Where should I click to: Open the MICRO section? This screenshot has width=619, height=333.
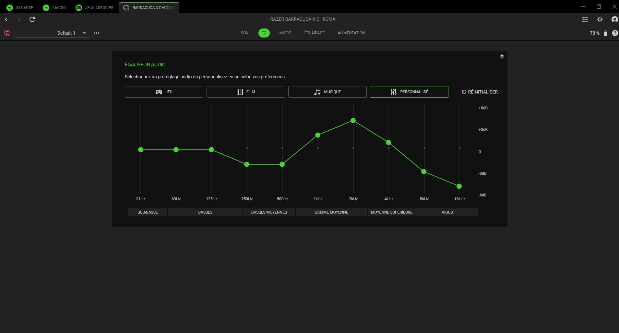tap(285, 33)
